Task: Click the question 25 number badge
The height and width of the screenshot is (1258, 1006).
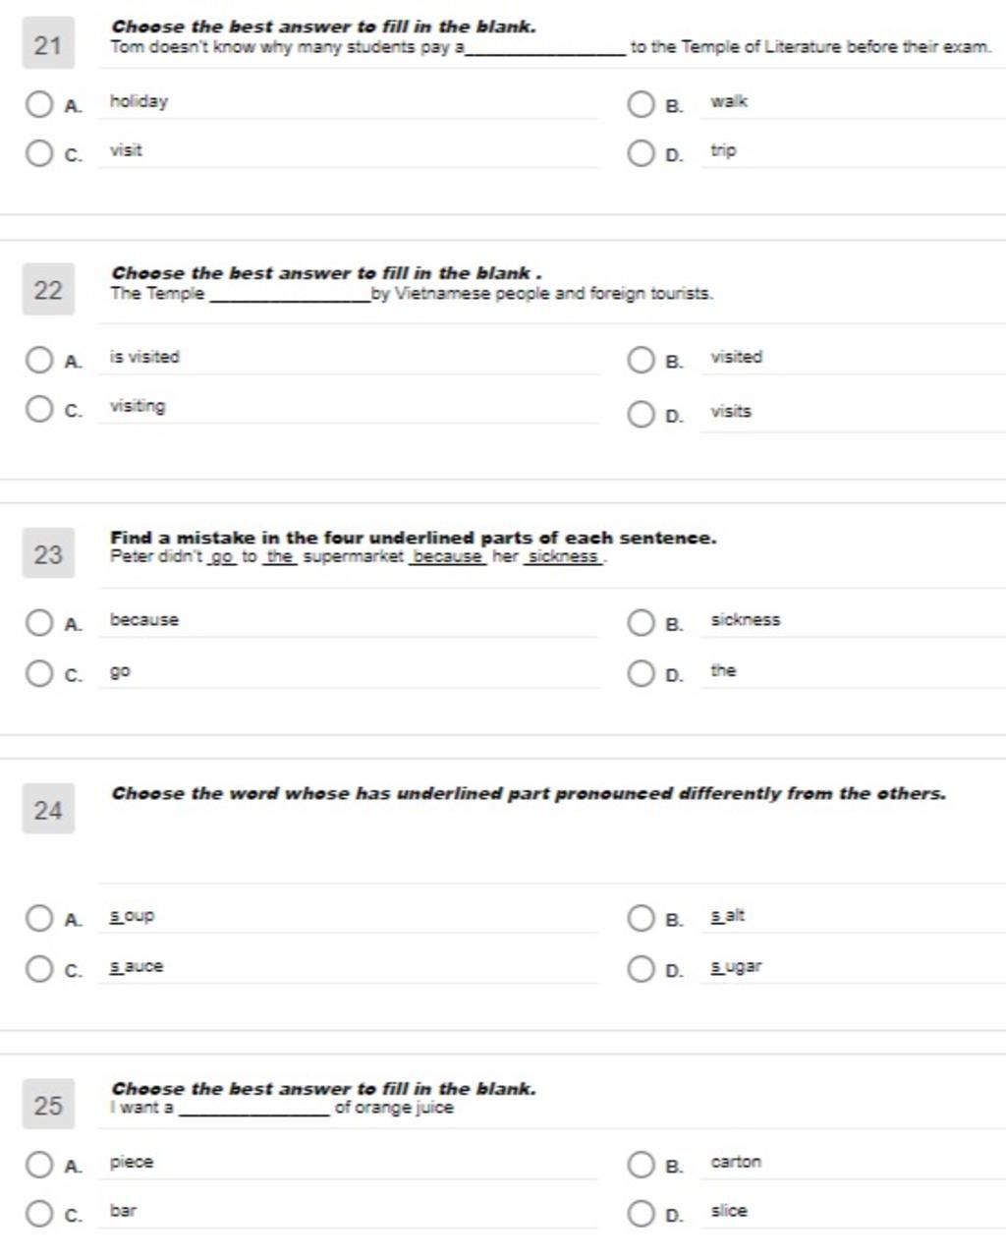Action: pos(48,1105)
